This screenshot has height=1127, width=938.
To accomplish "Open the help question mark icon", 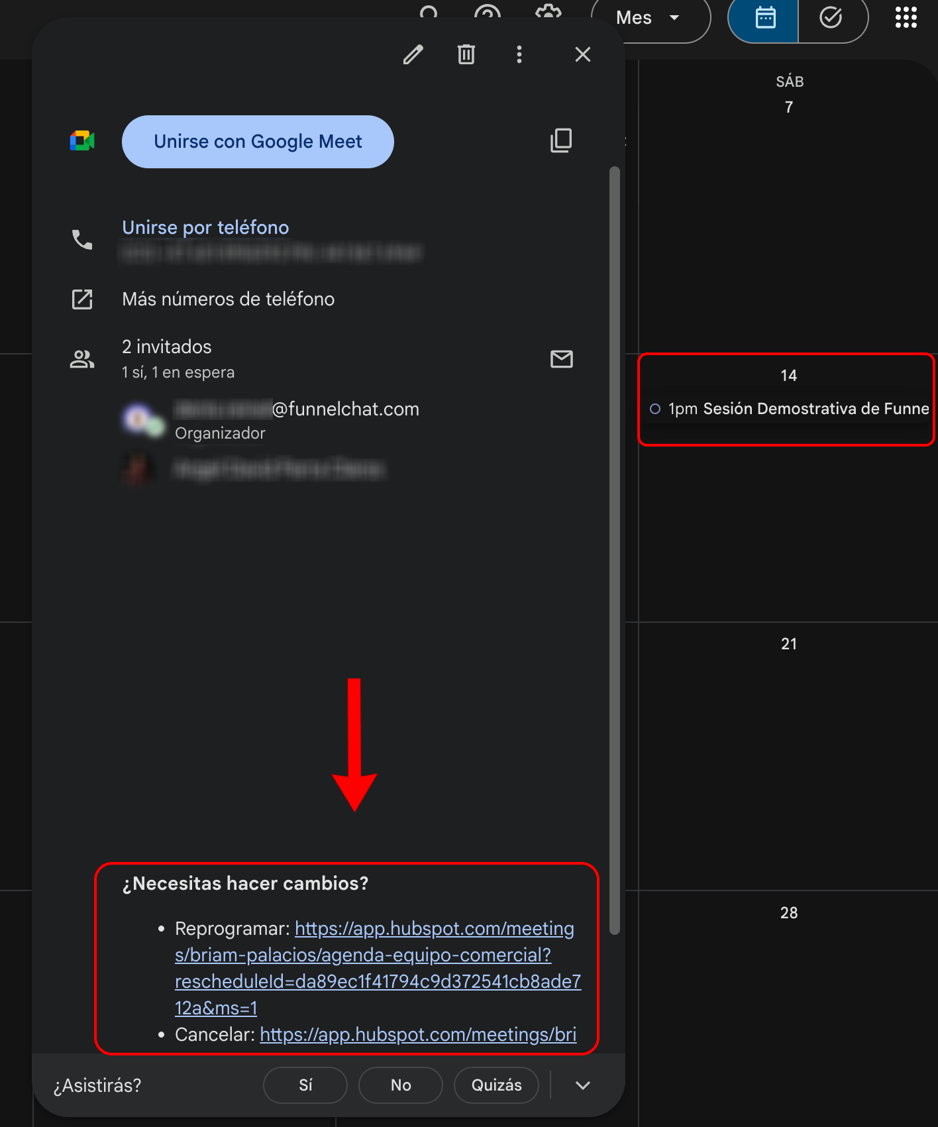I will point(488,12).
